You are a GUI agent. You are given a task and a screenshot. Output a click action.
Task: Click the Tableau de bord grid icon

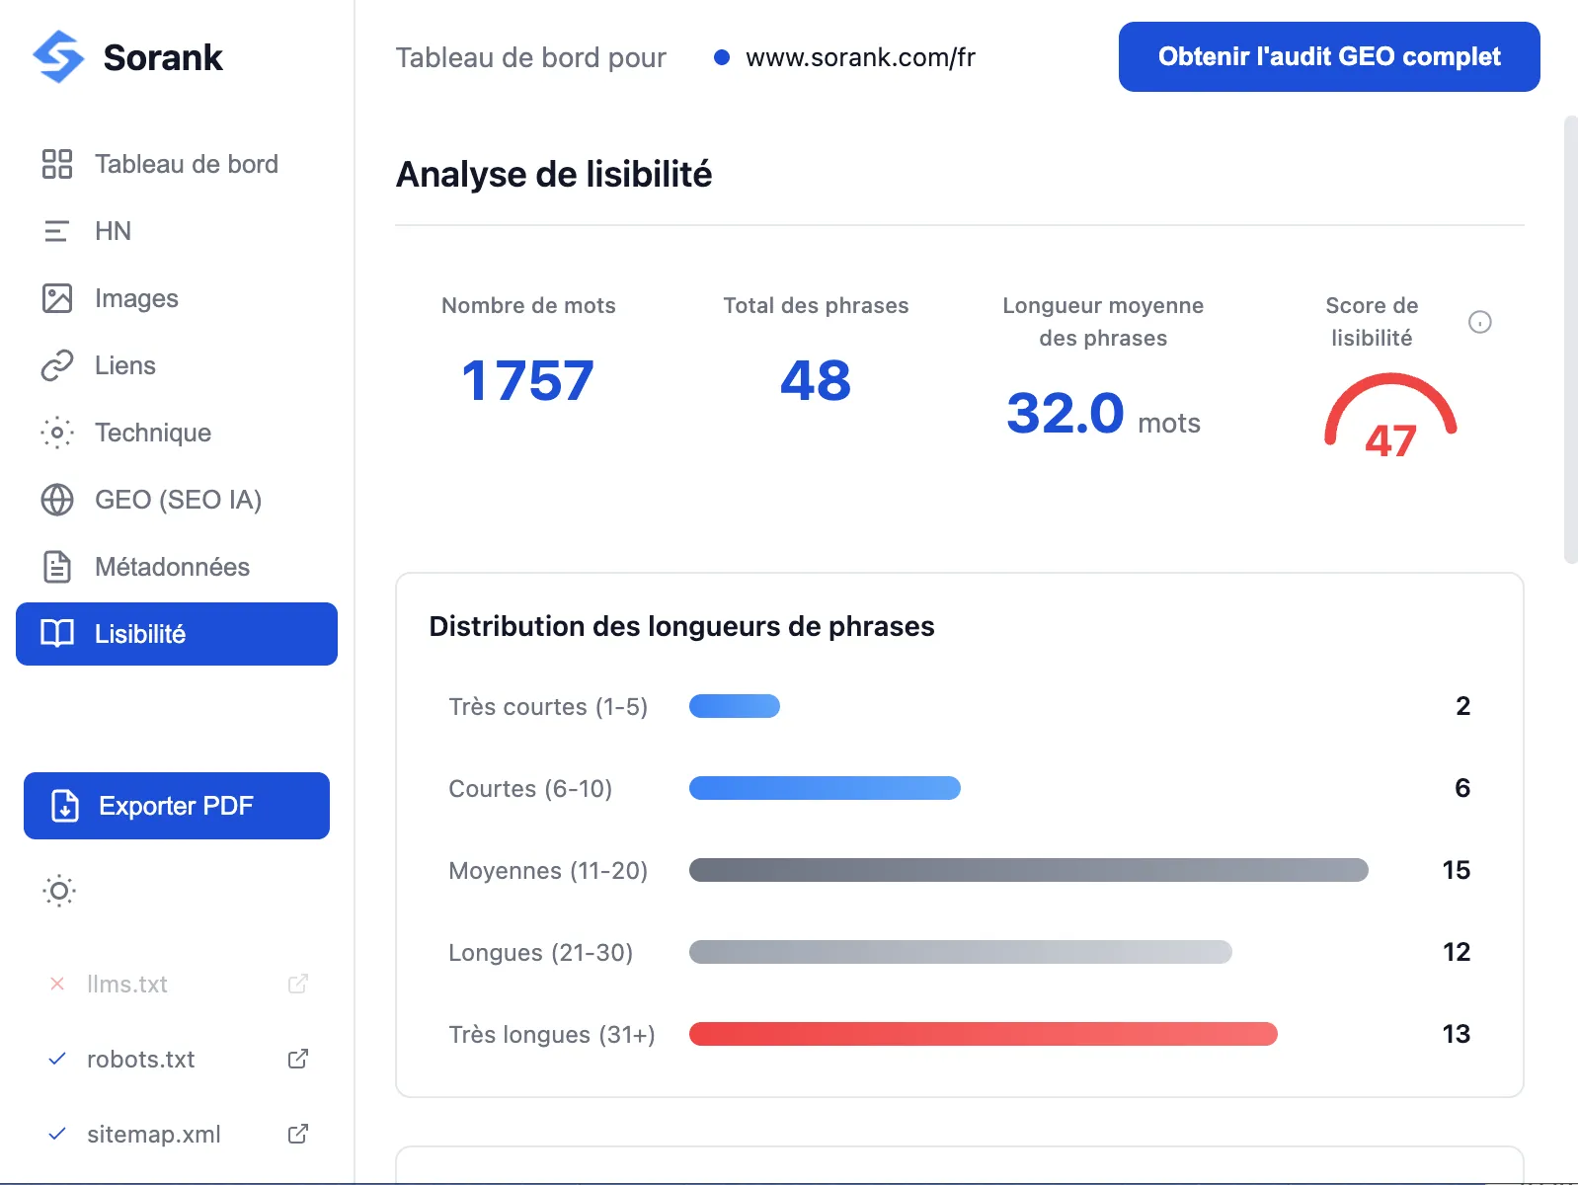pos(57,164)
